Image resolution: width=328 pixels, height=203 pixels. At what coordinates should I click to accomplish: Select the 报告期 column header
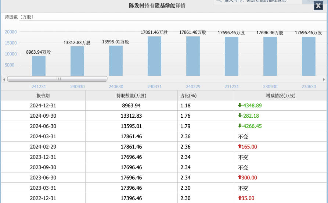pyautogui.click(x=43, y=96)
